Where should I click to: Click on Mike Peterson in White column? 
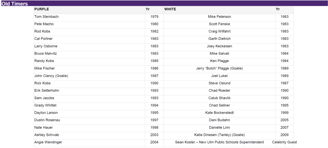(219, 17)
